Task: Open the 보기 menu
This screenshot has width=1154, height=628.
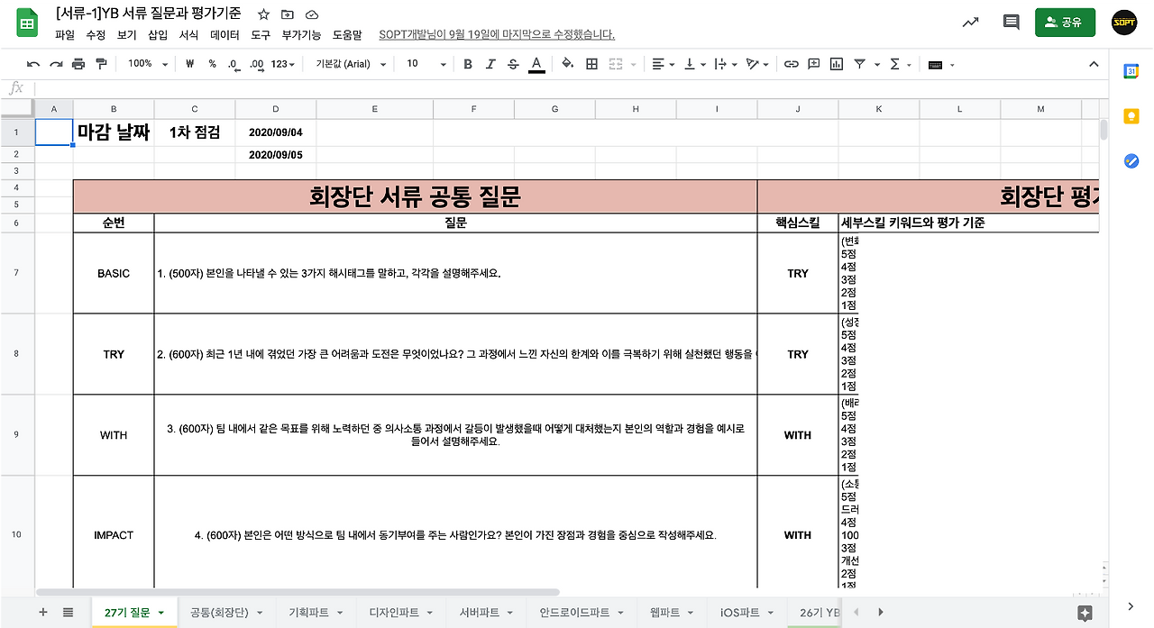Action: tap(126, 35)
